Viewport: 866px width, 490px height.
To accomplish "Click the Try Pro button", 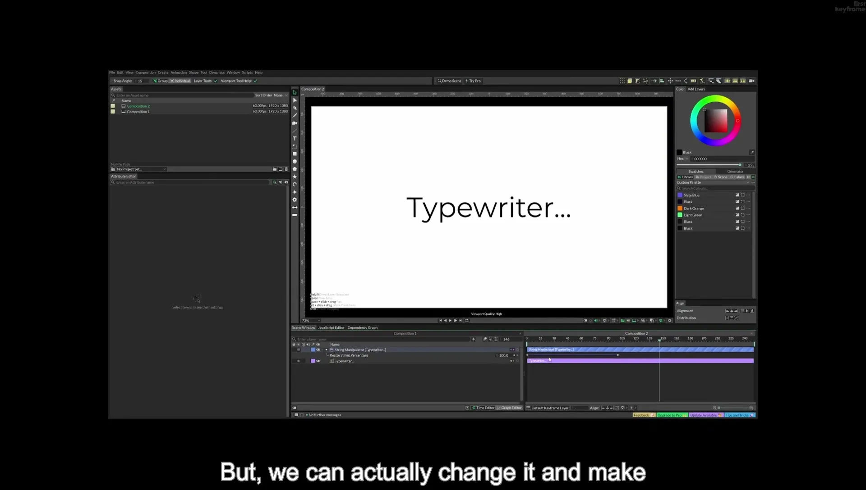I will (x=473, y=81).
